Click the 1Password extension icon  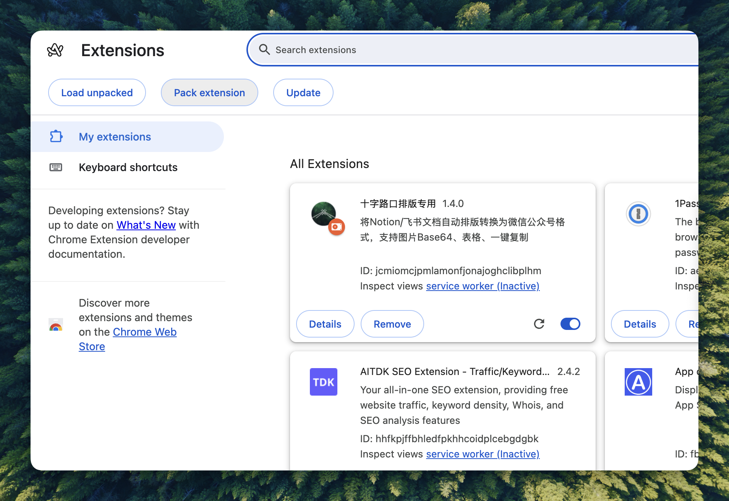click(638, 213)
